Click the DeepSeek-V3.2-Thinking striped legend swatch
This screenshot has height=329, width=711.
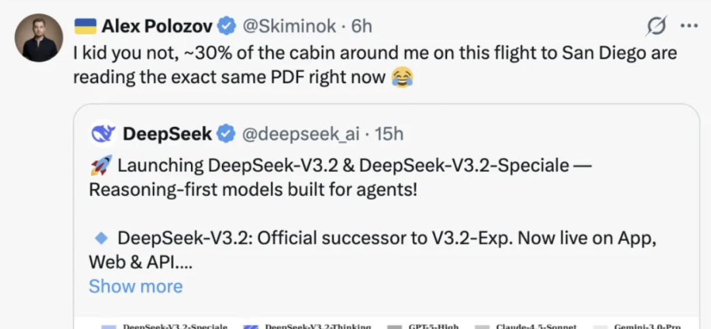[x=250, y=327]
